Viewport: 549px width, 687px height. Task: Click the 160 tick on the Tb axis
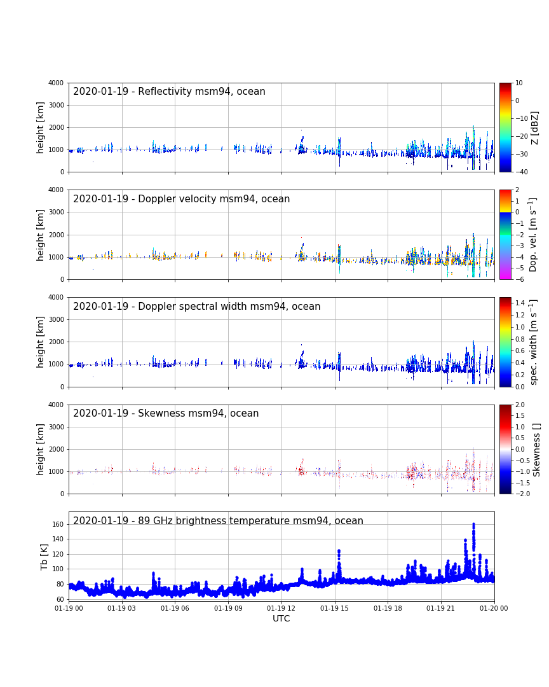pyautogui.click(x=57, y=525)
